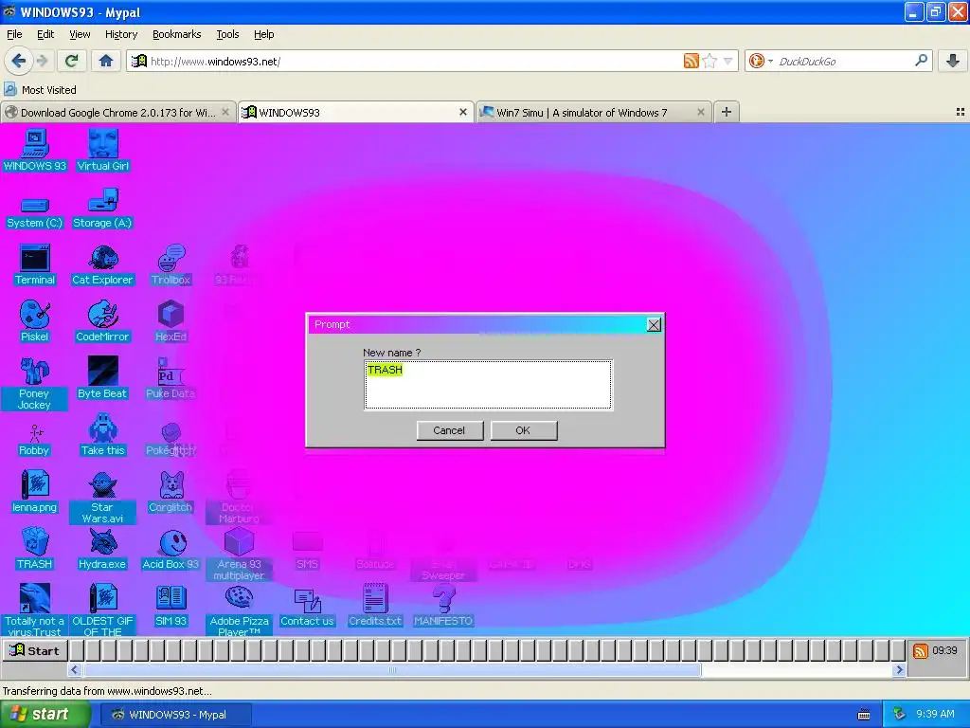Open the search engine selector dropdown
970x728 pixels.
[761, 61]
